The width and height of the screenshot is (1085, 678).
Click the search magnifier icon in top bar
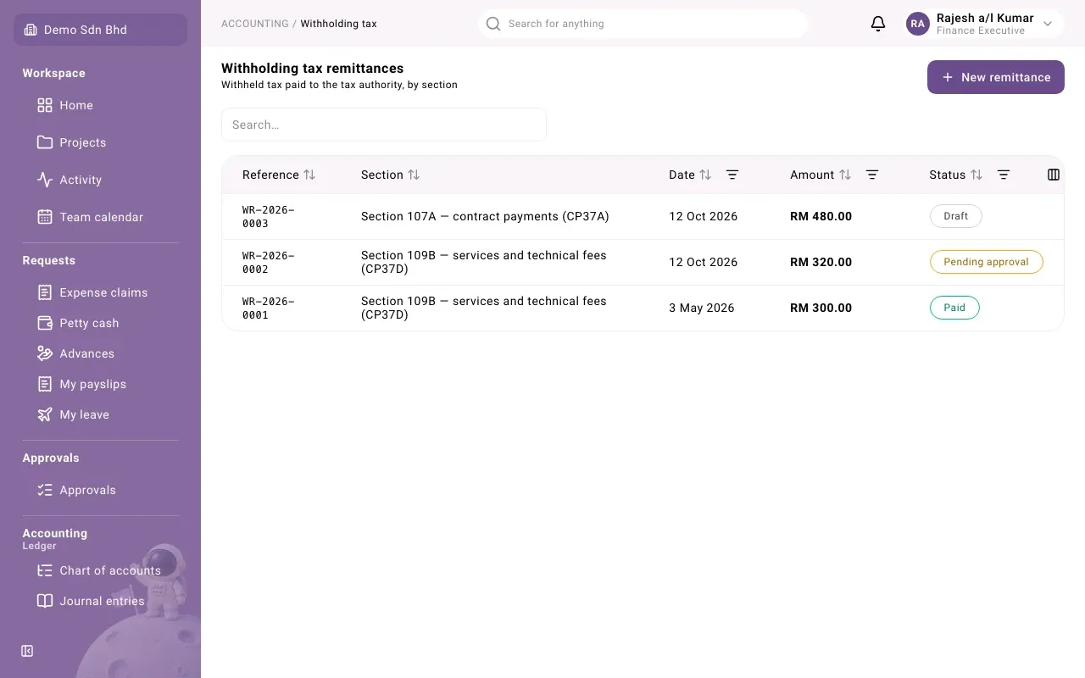(x=493, y=24)
